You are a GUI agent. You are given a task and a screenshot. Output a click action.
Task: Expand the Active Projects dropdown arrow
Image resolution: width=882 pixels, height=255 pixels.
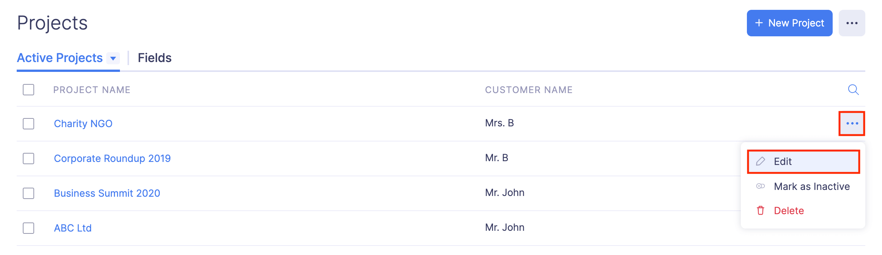pyautogui.click(x=113, y=58)
